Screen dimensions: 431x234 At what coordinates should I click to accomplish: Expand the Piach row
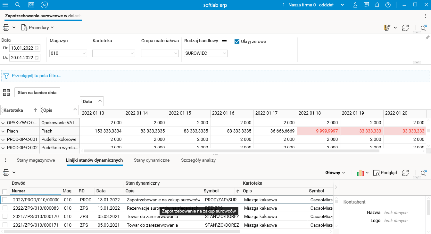pos(3,131)
